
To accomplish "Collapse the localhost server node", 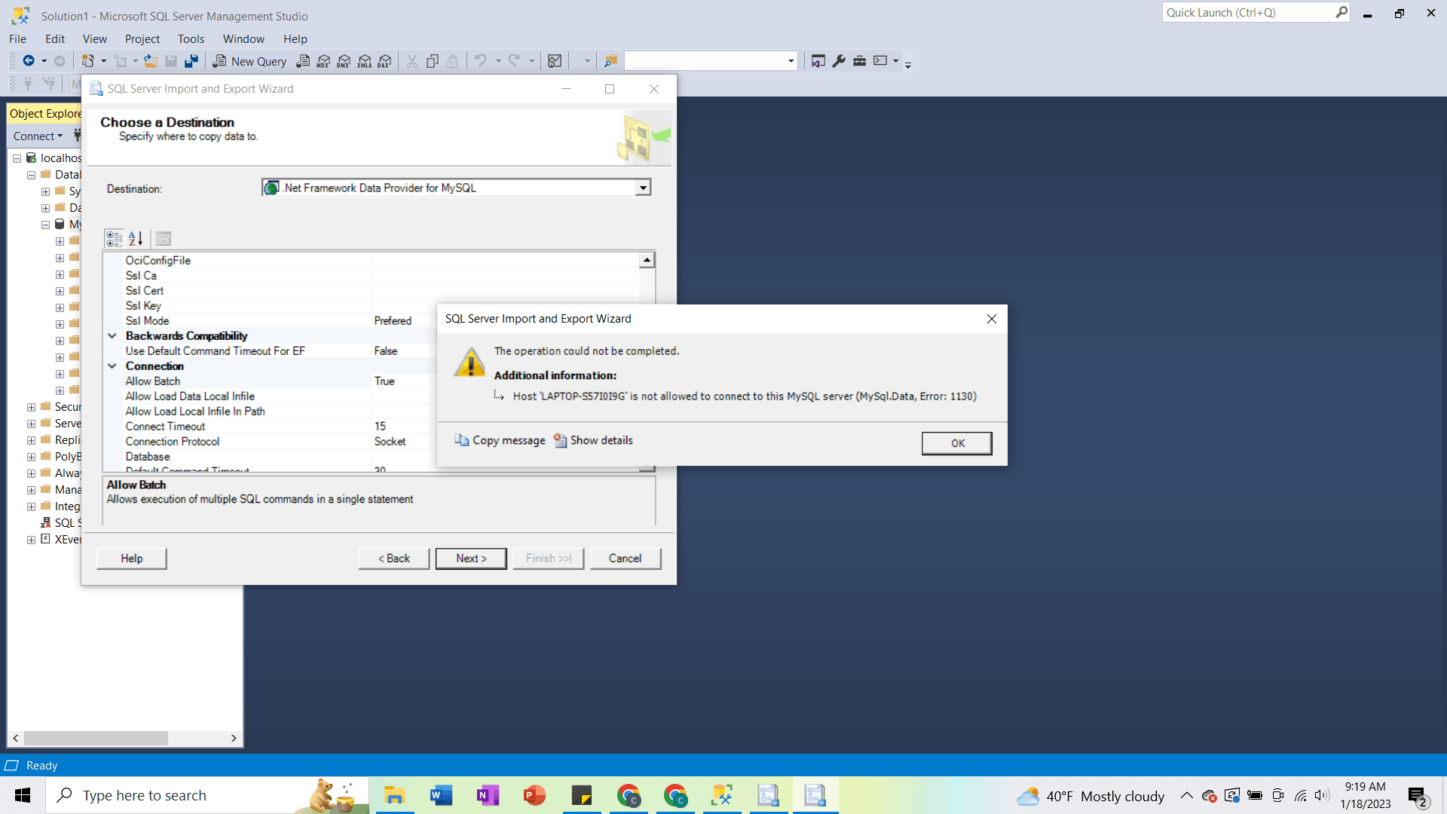I will 17,158.
